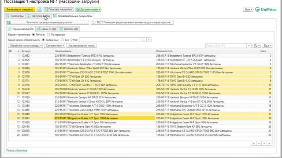
Task: Select article 103962 in row 1
Action: 37,56
